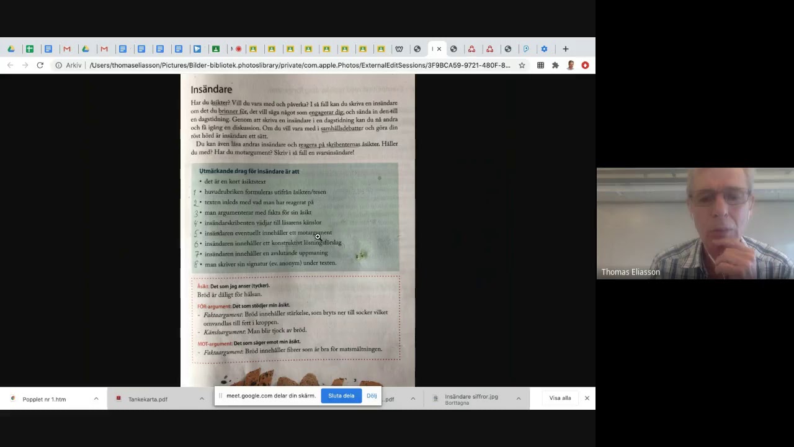Open the Wikipedia tab
The image size is (794, 447).
coord(399,49)
